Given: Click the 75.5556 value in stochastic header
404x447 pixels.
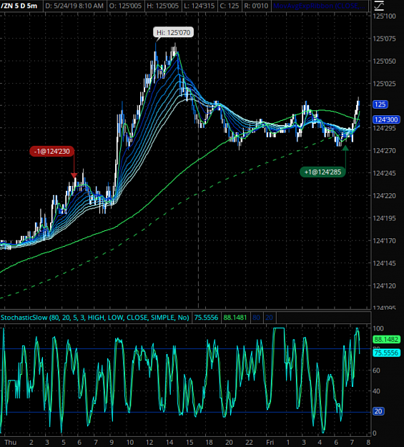Looking at the screenshot, I should click(206, 318).
